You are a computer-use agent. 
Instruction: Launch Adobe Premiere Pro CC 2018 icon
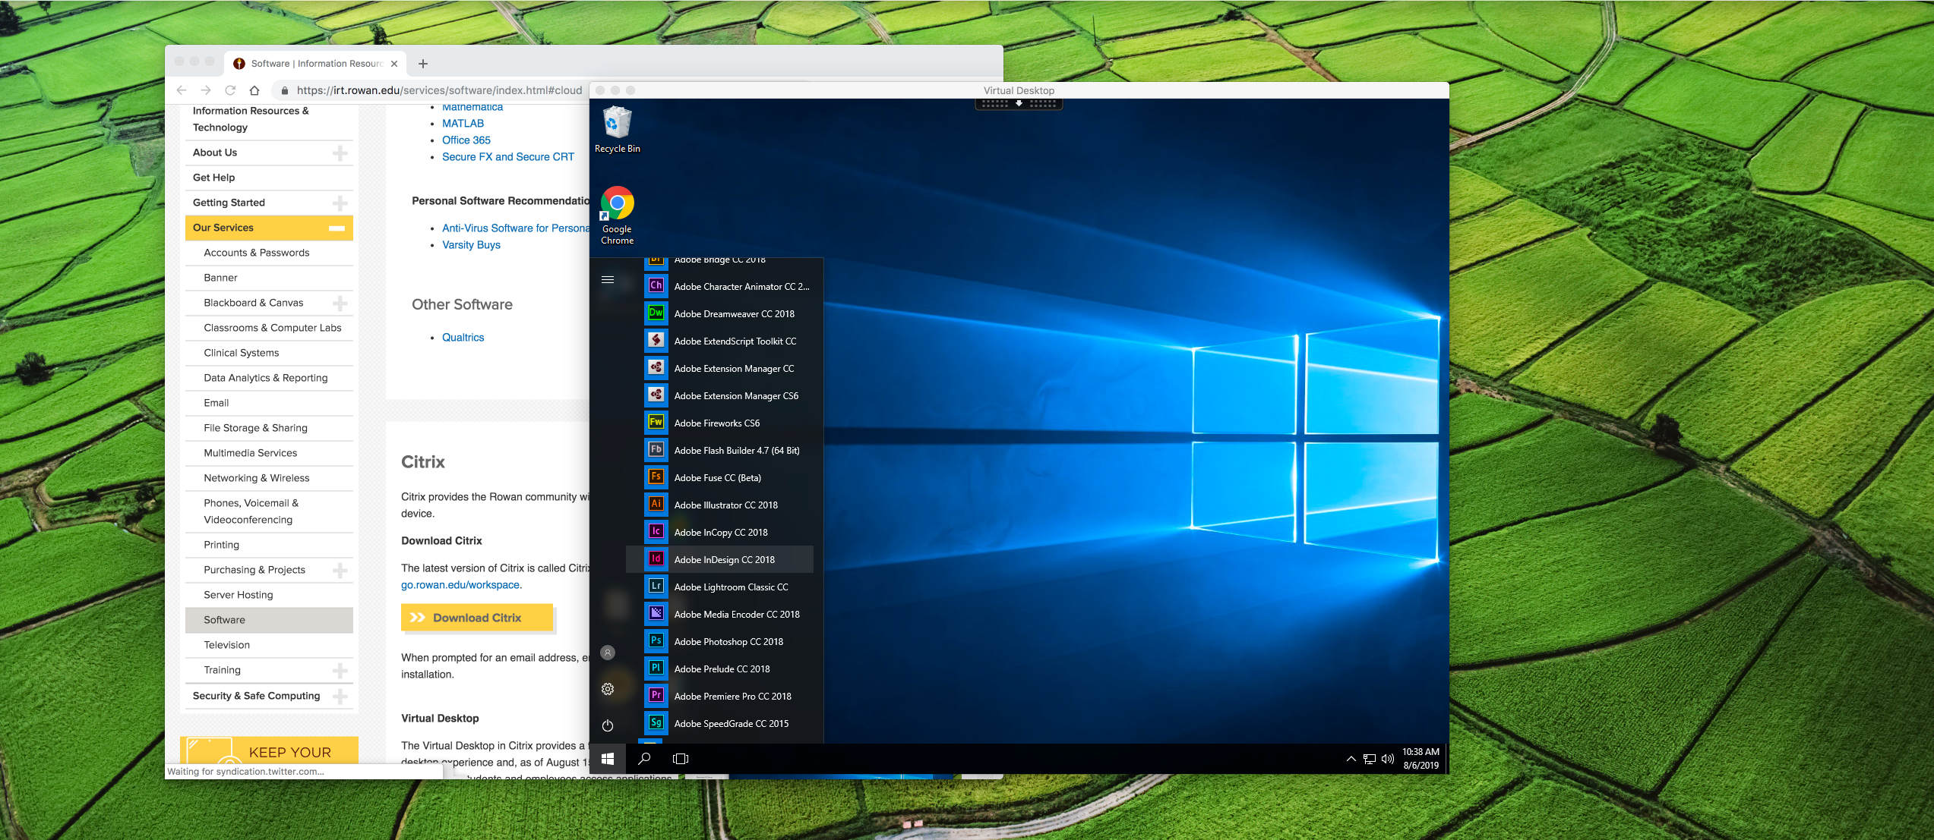tap(656, 696)
